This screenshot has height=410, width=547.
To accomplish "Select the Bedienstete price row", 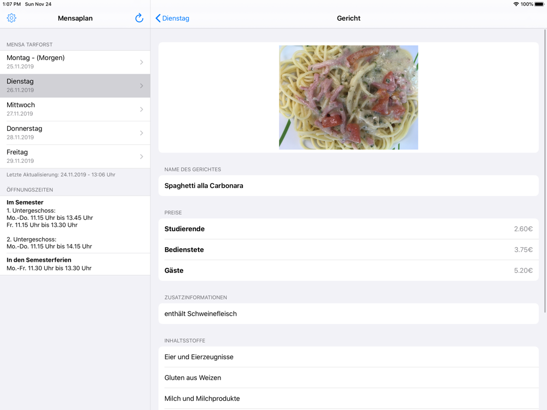I will pyautogui.click(x=348, y=250).
